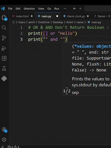
Task: Close the unsaved index.html tab dot
Action: [32, 16]
